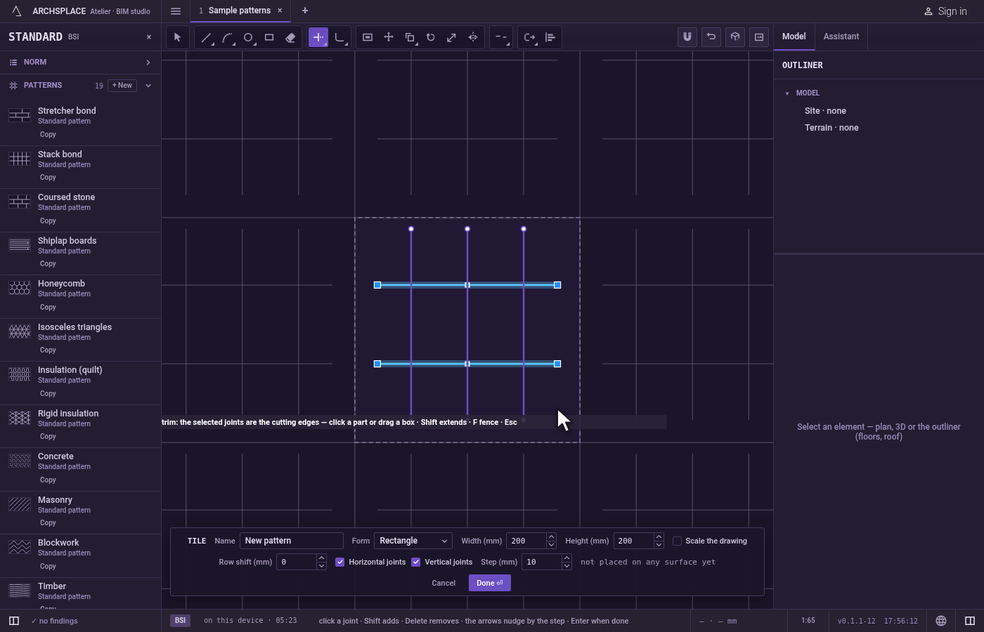Select the Mirror tool

tap(473, 37)
